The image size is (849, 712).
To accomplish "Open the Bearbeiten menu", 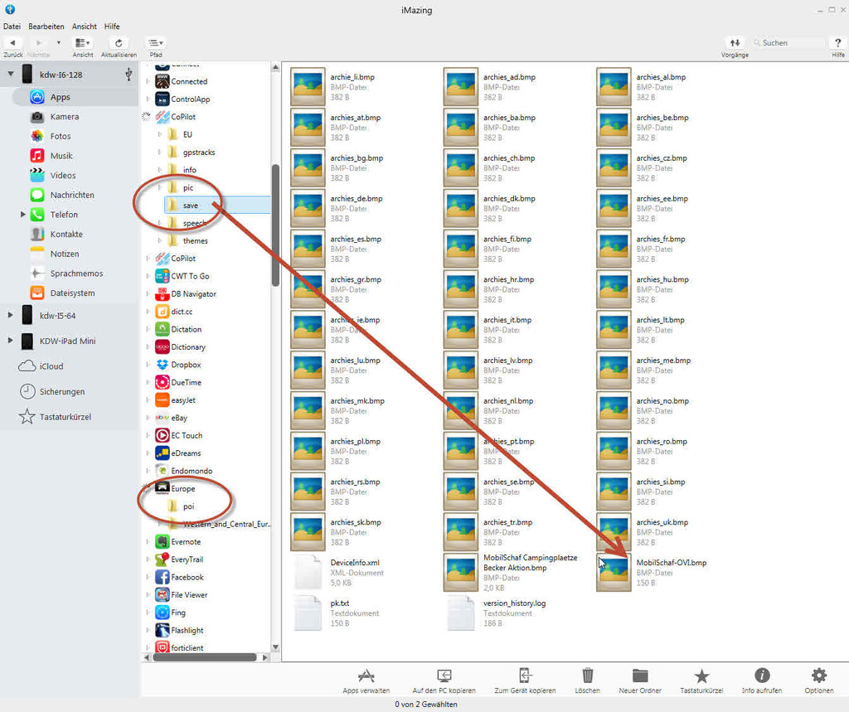I will [x=46, y=27].
